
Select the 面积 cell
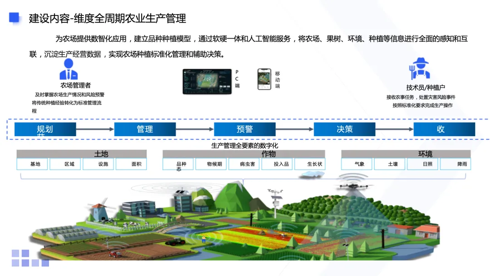pyautogui.click(x=131, y=164)
